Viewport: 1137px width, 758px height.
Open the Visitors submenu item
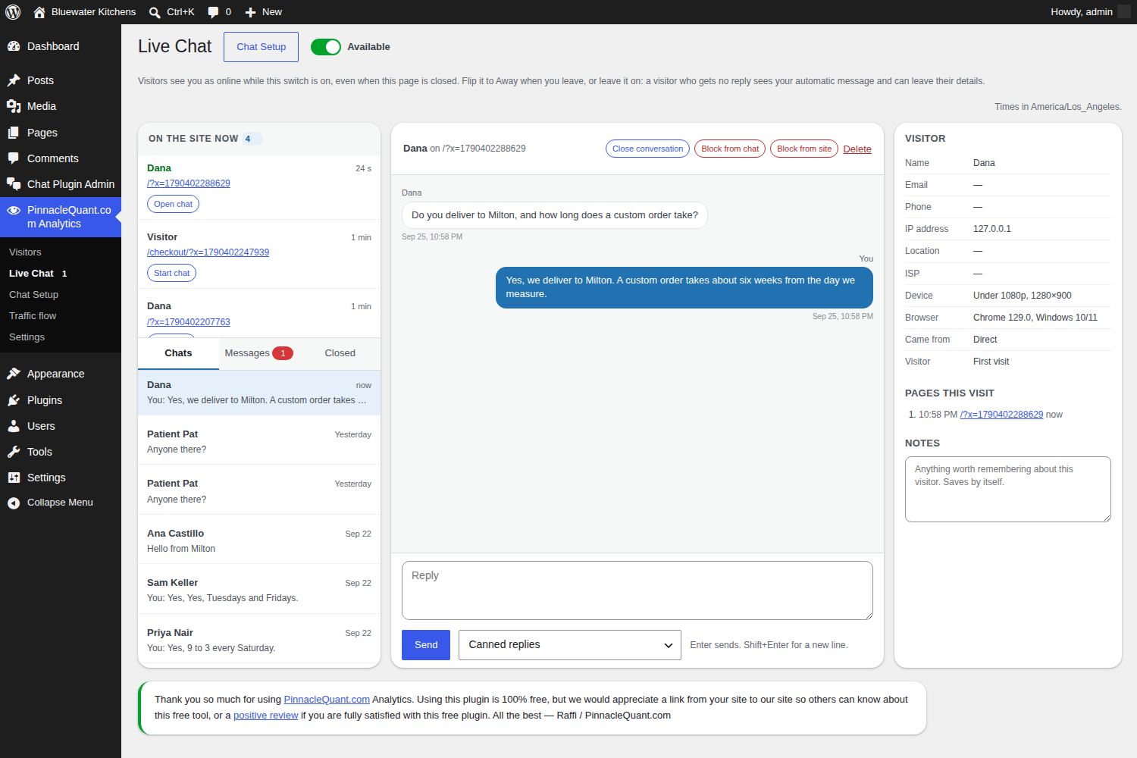pos(25,252)
